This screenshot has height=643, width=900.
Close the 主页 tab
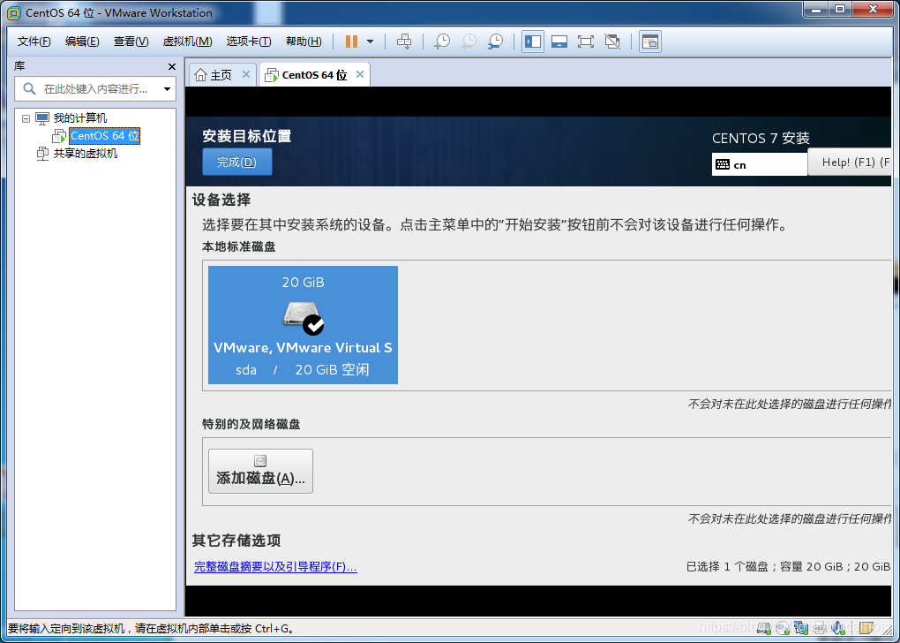click(x=245, y=74)
